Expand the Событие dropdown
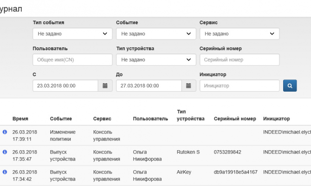Screen dimensions: 311x186 pyautogui.click(x=155, y=34)
